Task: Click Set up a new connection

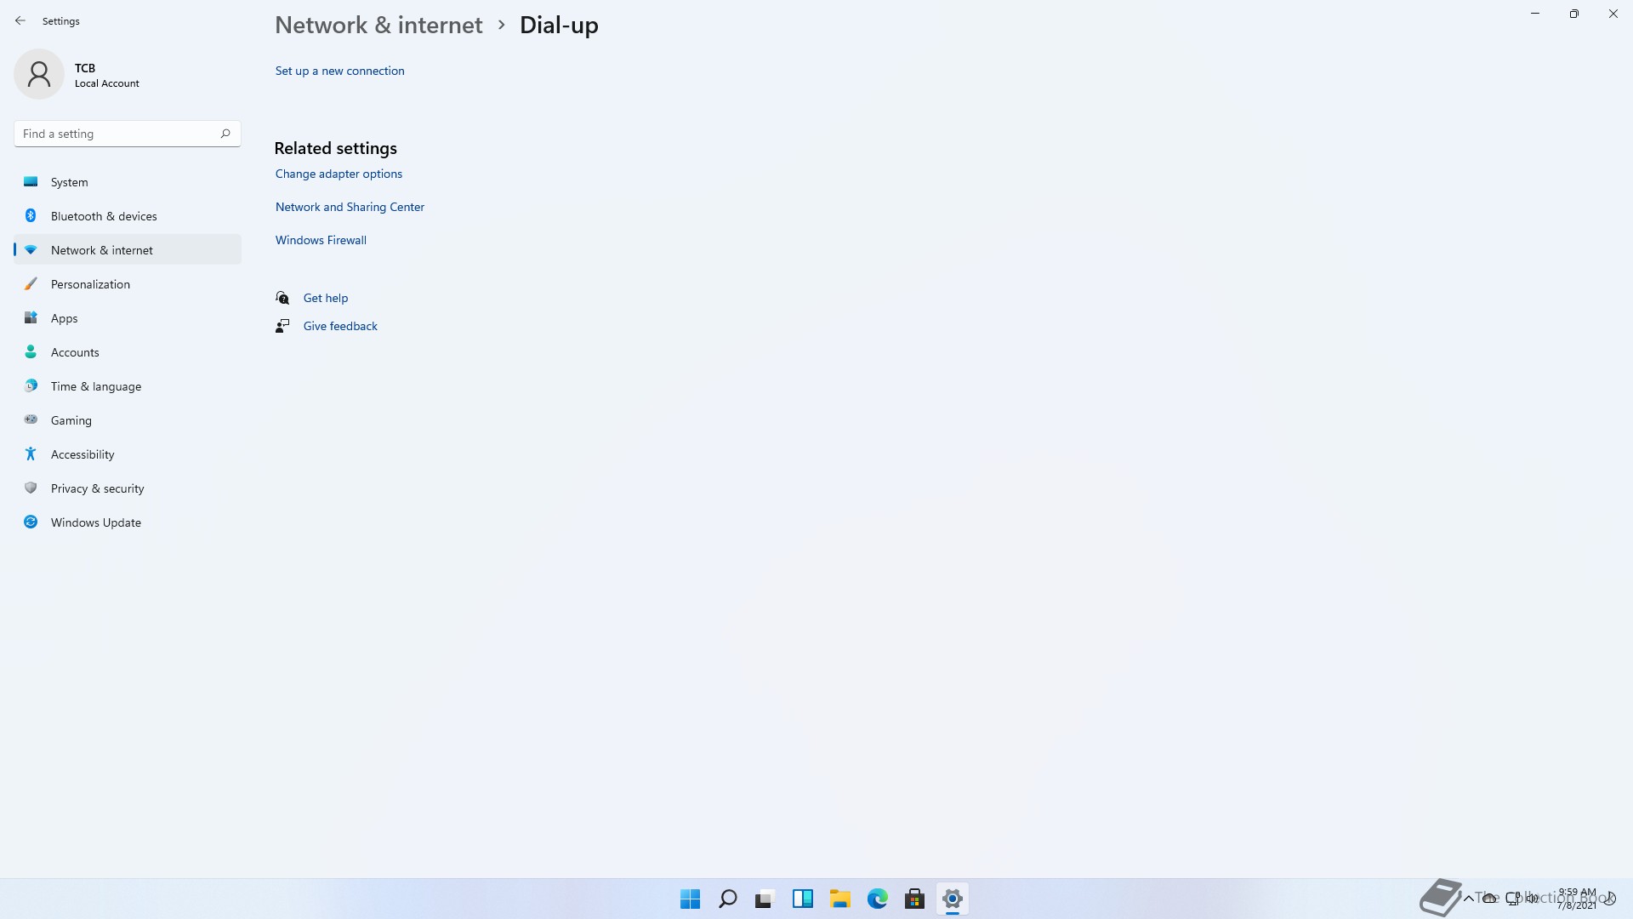Action: click(x=339, y=71)
